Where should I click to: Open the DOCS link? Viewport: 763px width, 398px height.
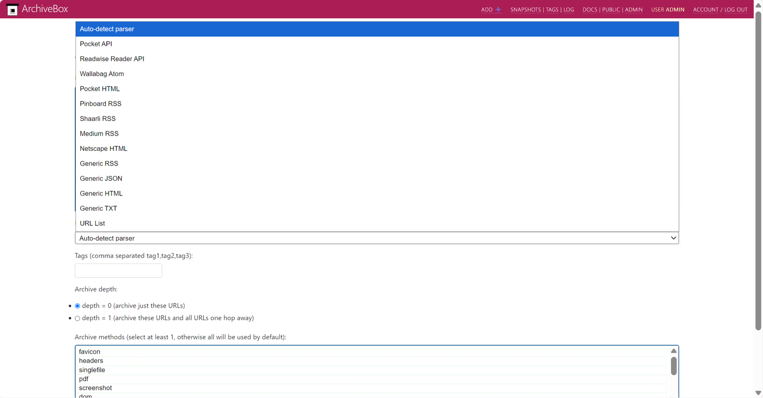(x=590, y=10)
